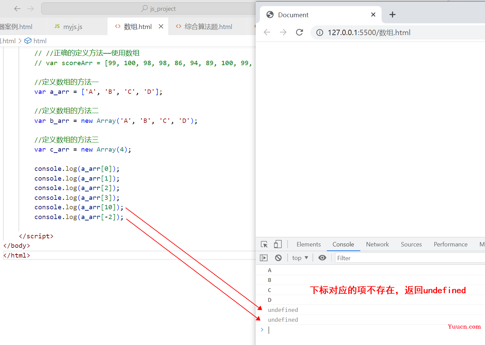Click comment line //定义数组的方法三
485x345 pixels.
pos(66,140)
